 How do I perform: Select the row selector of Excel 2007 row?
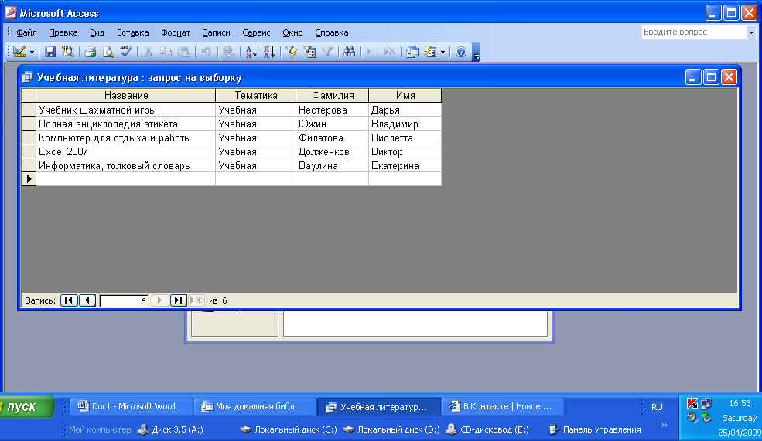[29, 151]
